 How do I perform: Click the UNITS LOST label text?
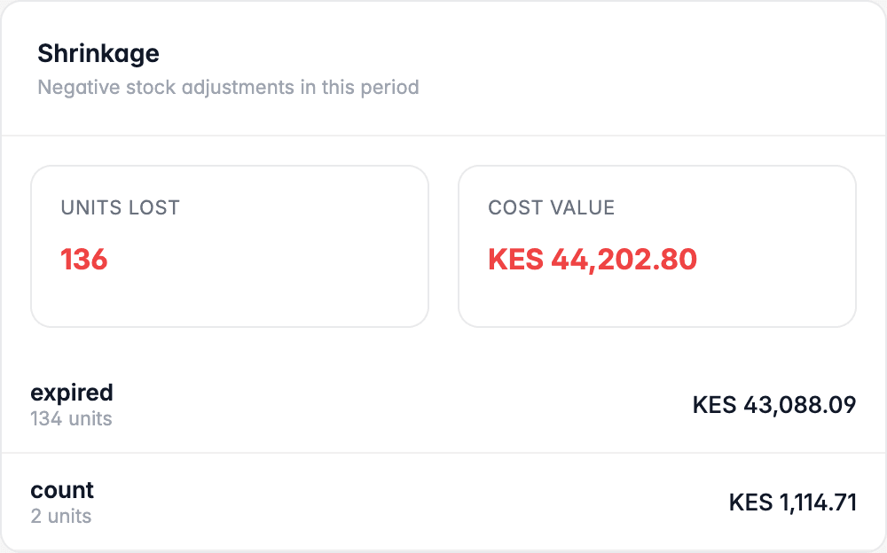120,207
